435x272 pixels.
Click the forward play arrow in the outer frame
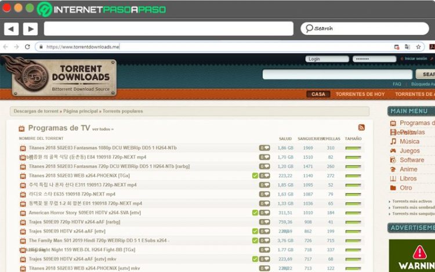tap(30, 29)
